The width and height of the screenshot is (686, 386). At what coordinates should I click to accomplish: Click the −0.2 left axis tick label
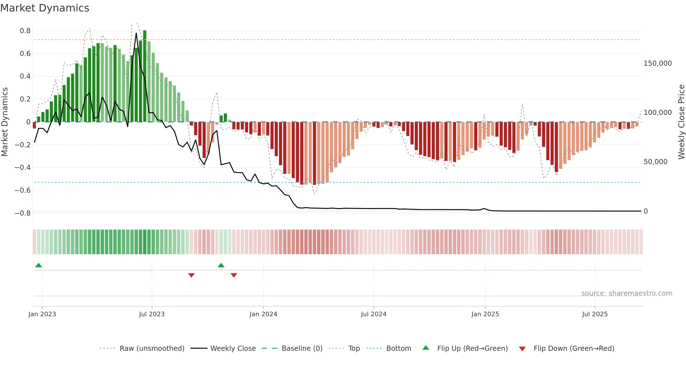click(x=23, y=145)
